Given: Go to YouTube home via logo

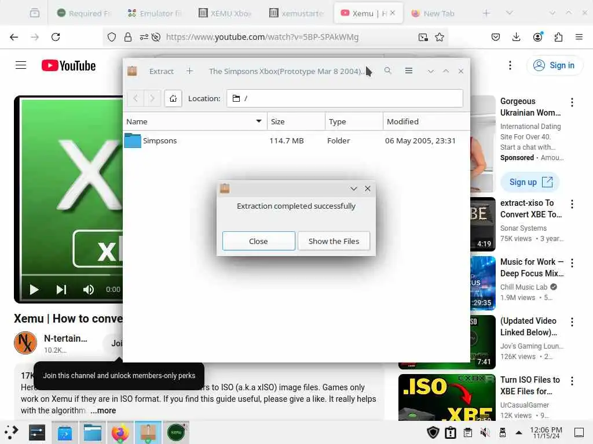Looking at the screenshot, I should point(68,65).
